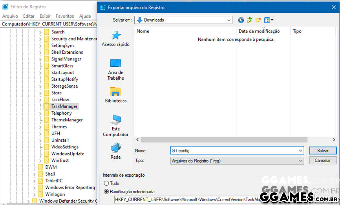The height and width of the screenshot is (205, 340).
Task: Open Área de Trabalho location
Action: 115,69
